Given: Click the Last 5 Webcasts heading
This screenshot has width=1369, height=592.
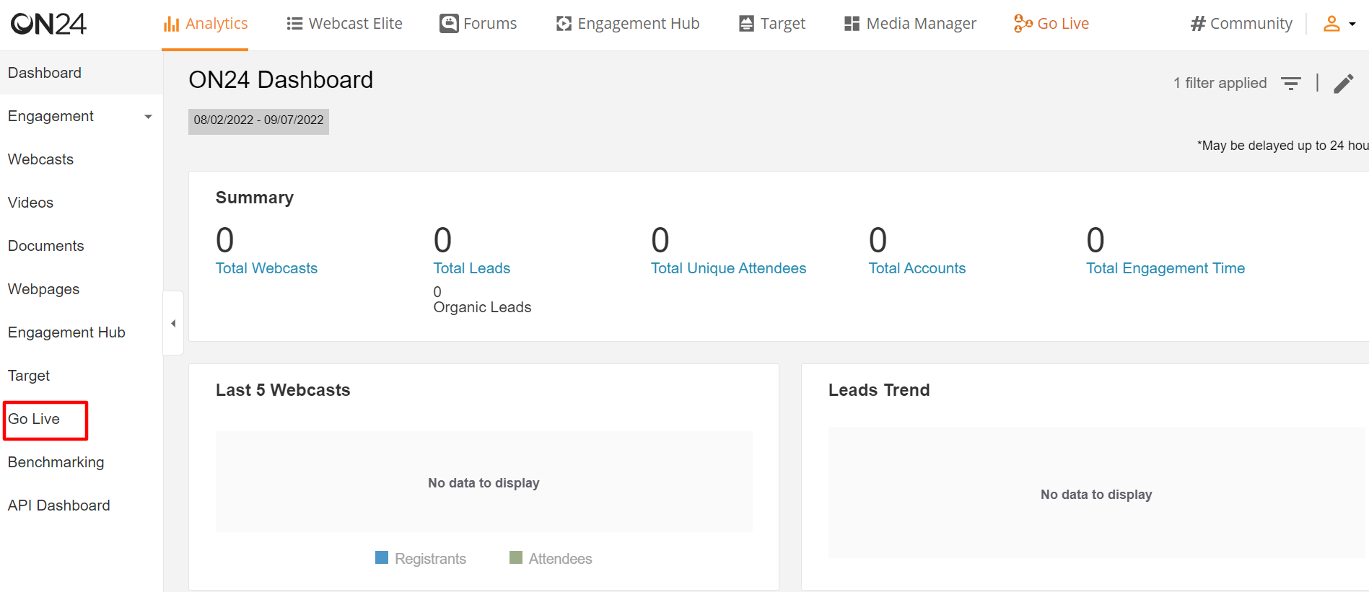Looking at the screenshot, I should pyautogui.click(x=283, y=390).
